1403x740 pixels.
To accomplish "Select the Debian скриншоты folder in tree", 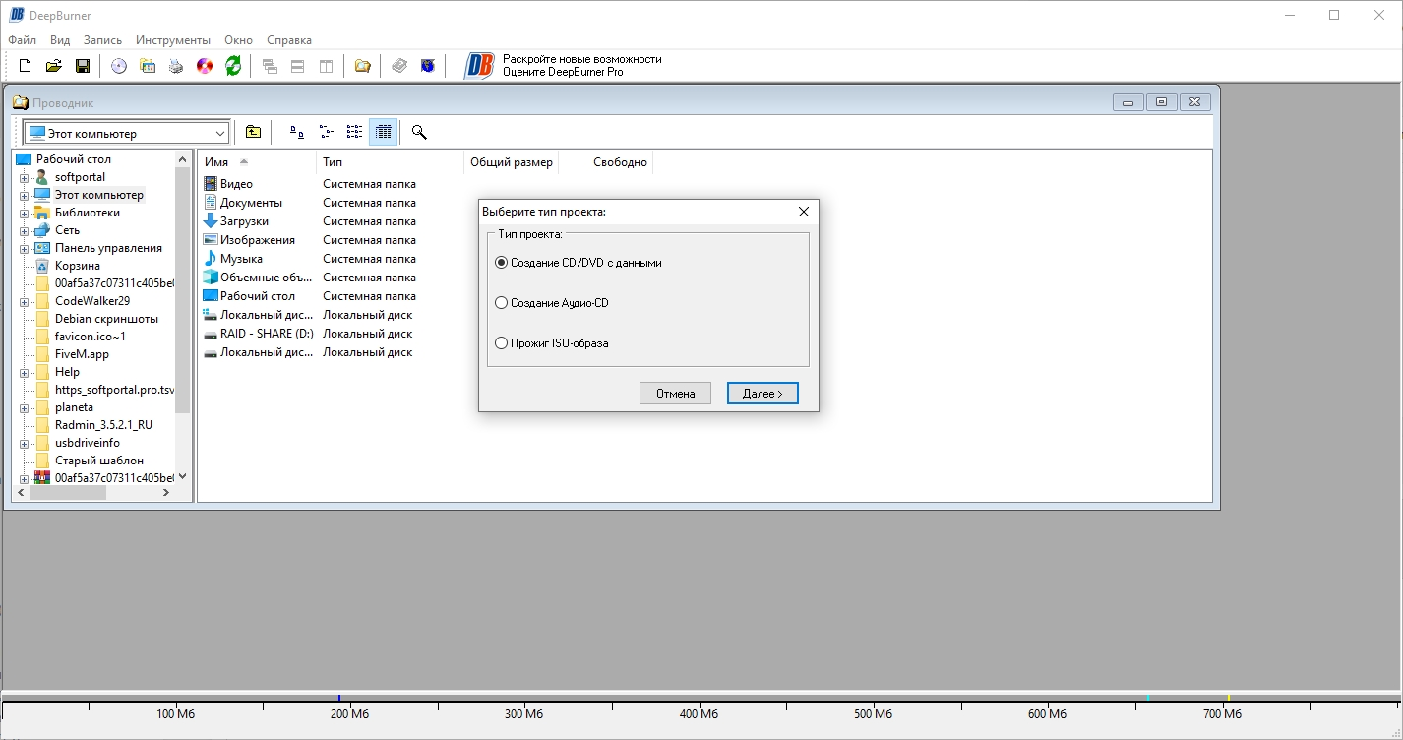I will 106,319.
